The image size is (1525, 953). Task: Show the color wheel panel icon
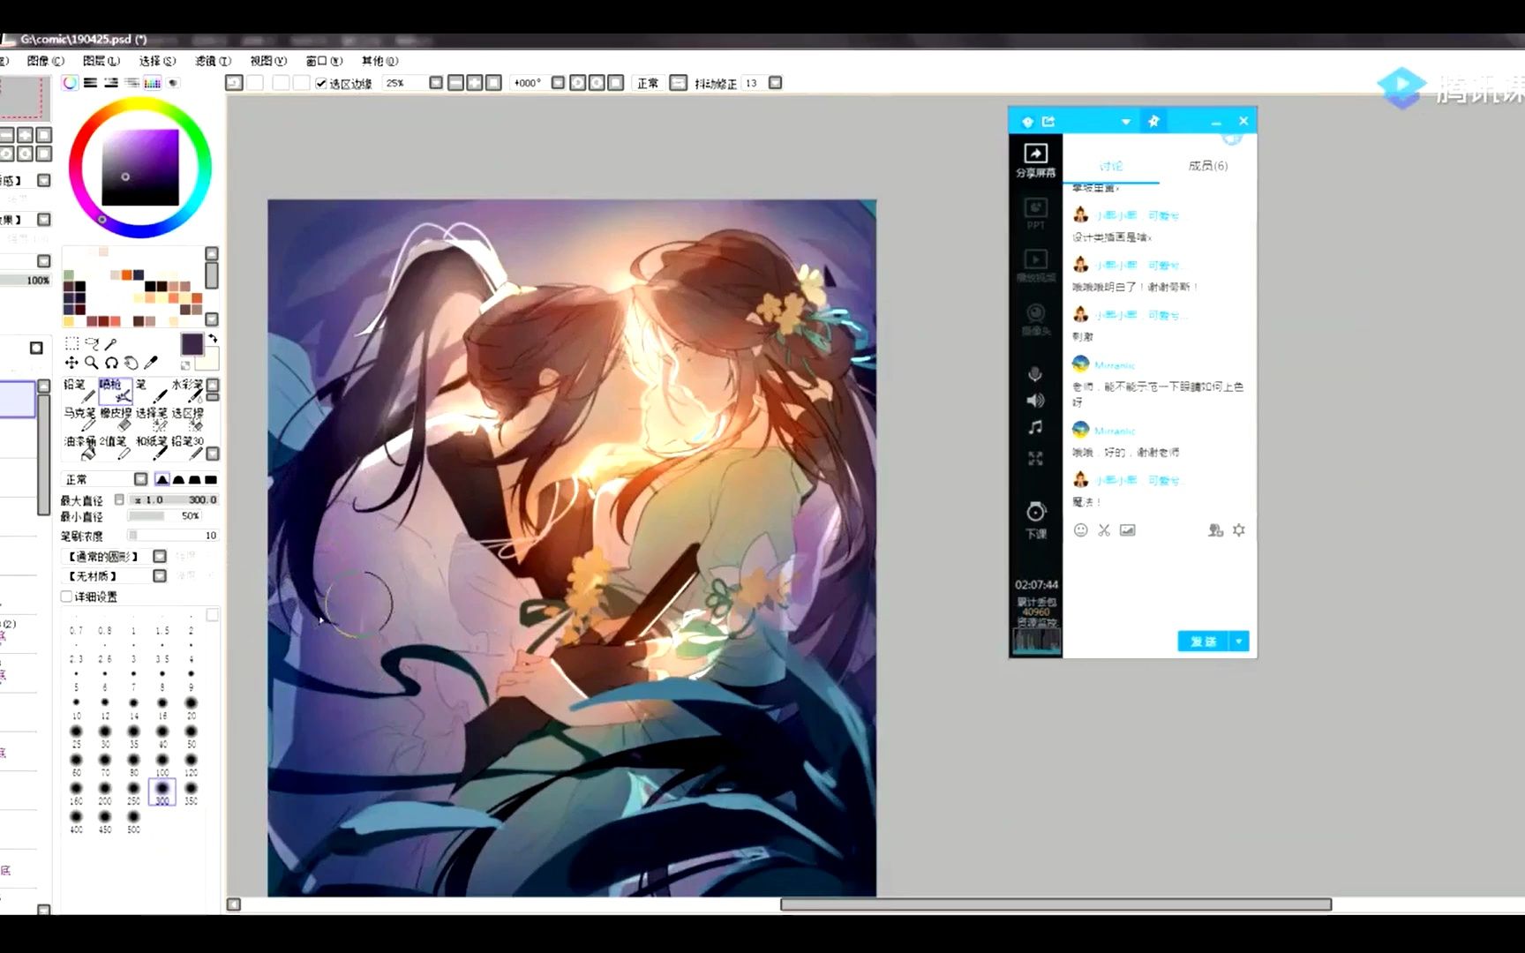(70, 83)
